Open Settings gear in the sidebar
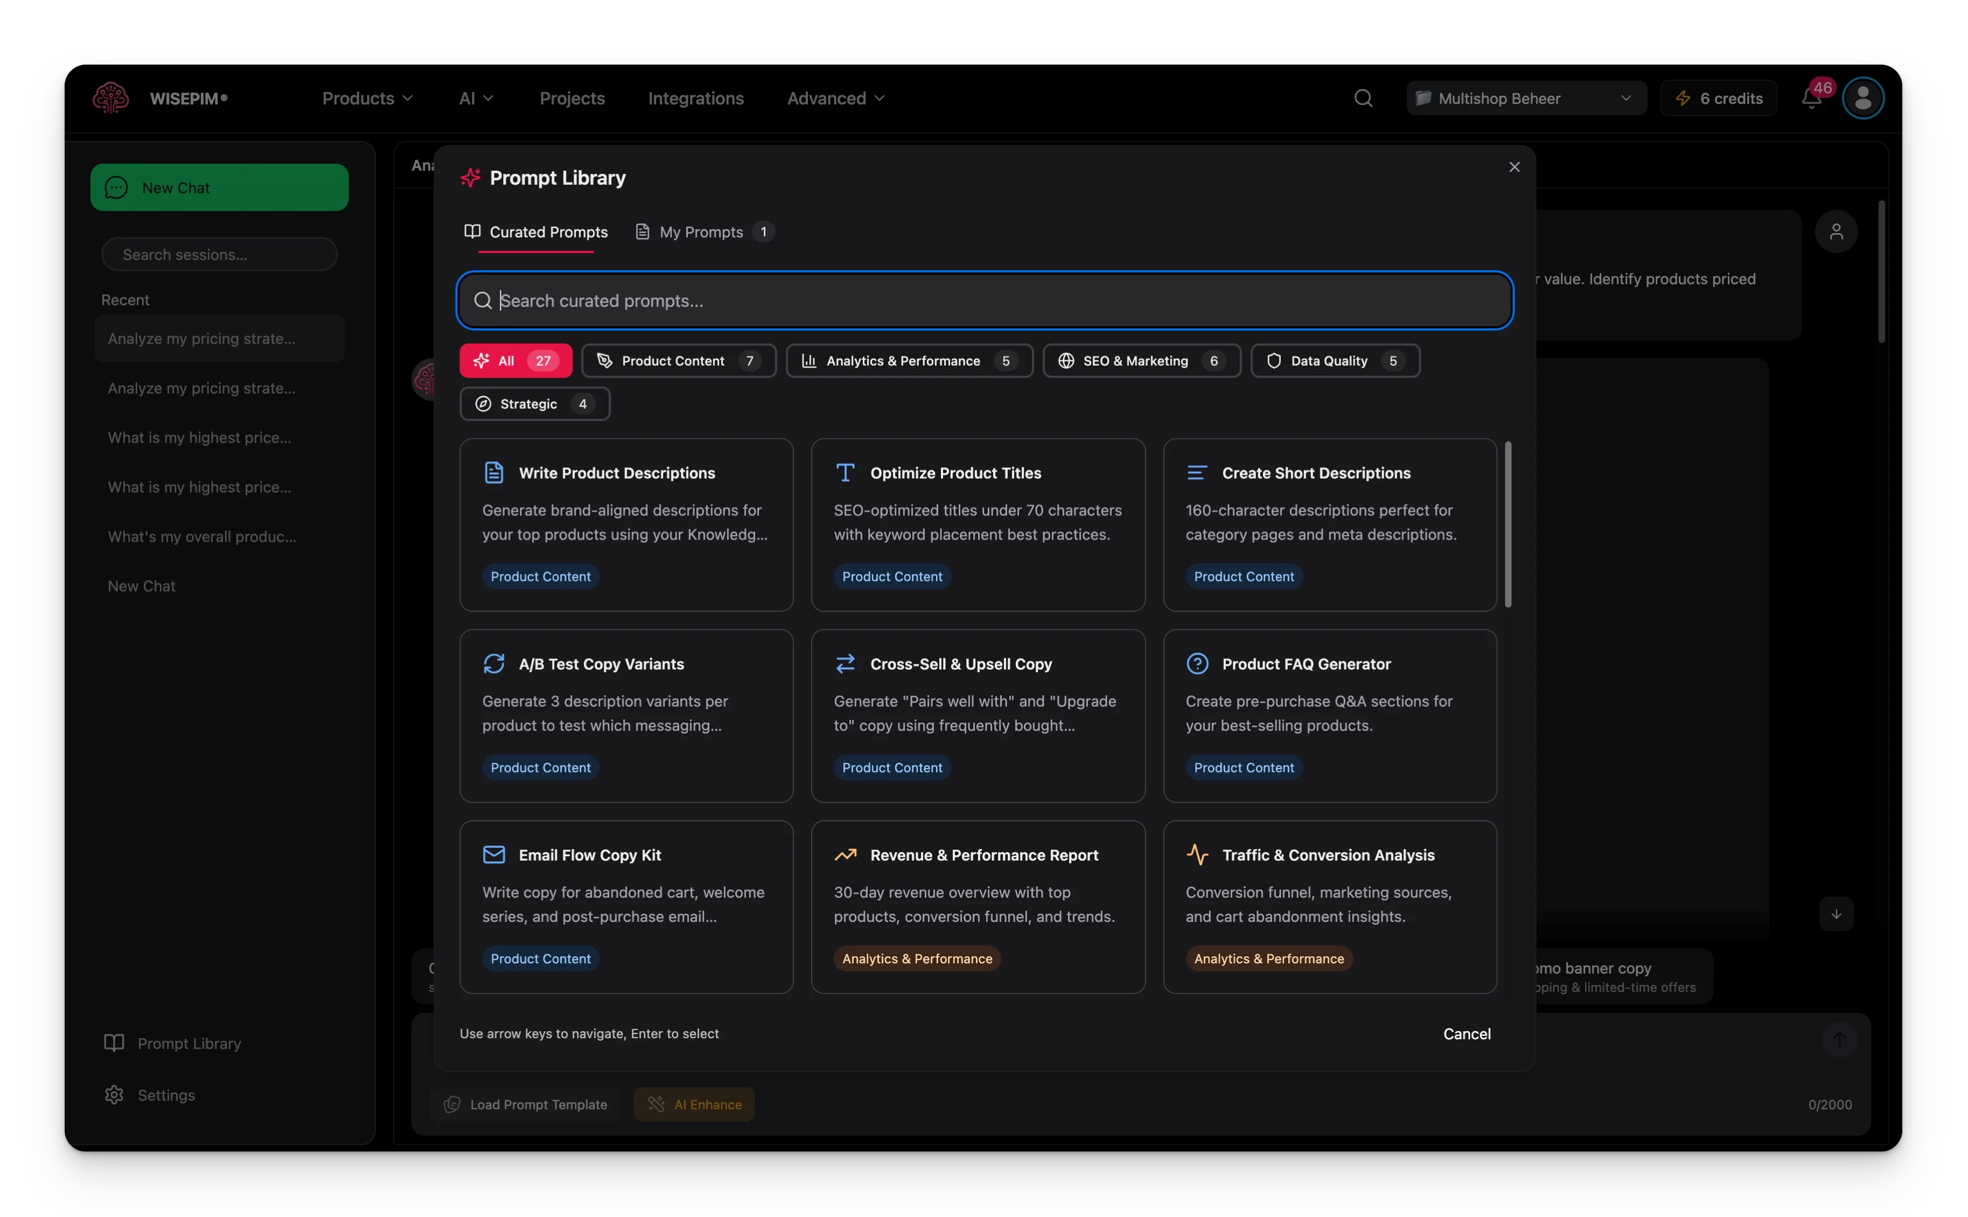This screenshot has width=1968, height=1217. point(114,1095)
